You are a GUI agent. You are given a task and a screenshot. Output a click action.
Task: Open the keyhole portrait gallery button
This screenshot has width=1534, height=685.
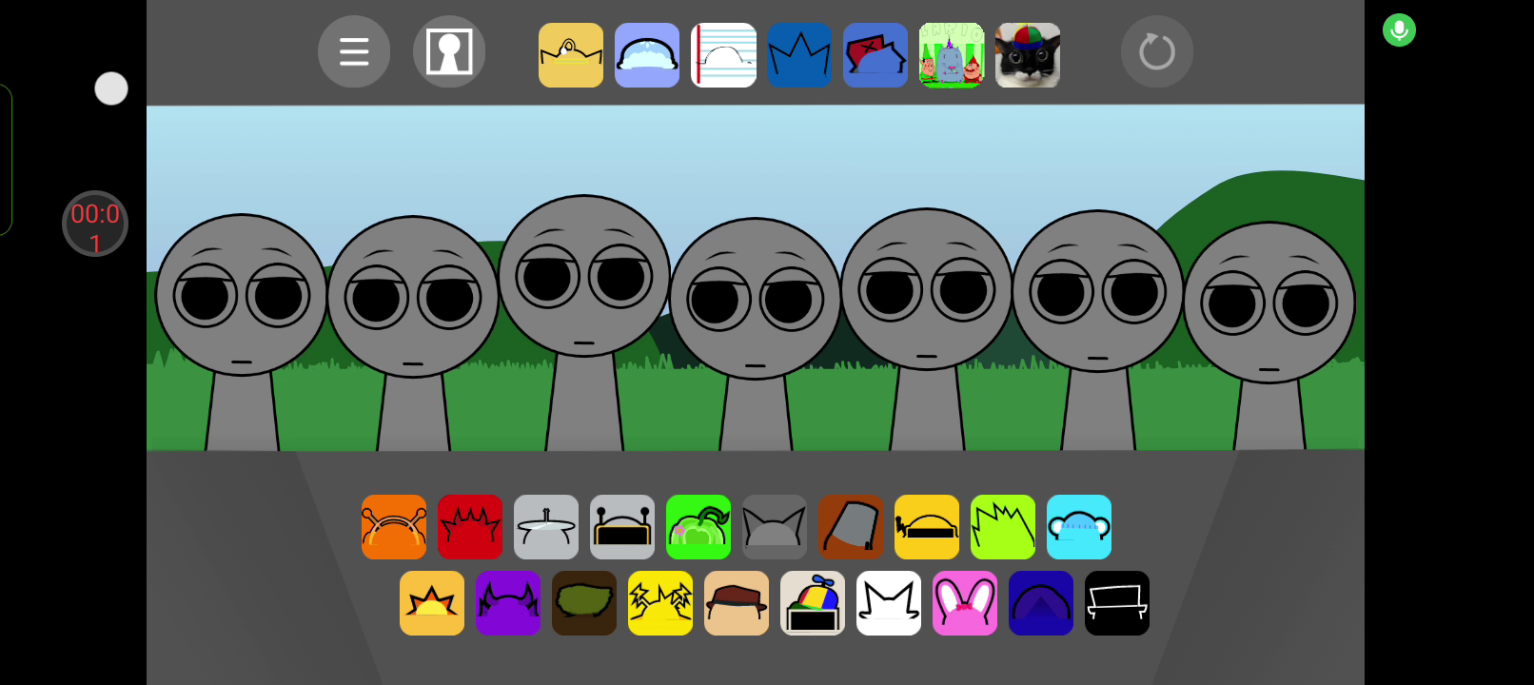coord(449,51)
